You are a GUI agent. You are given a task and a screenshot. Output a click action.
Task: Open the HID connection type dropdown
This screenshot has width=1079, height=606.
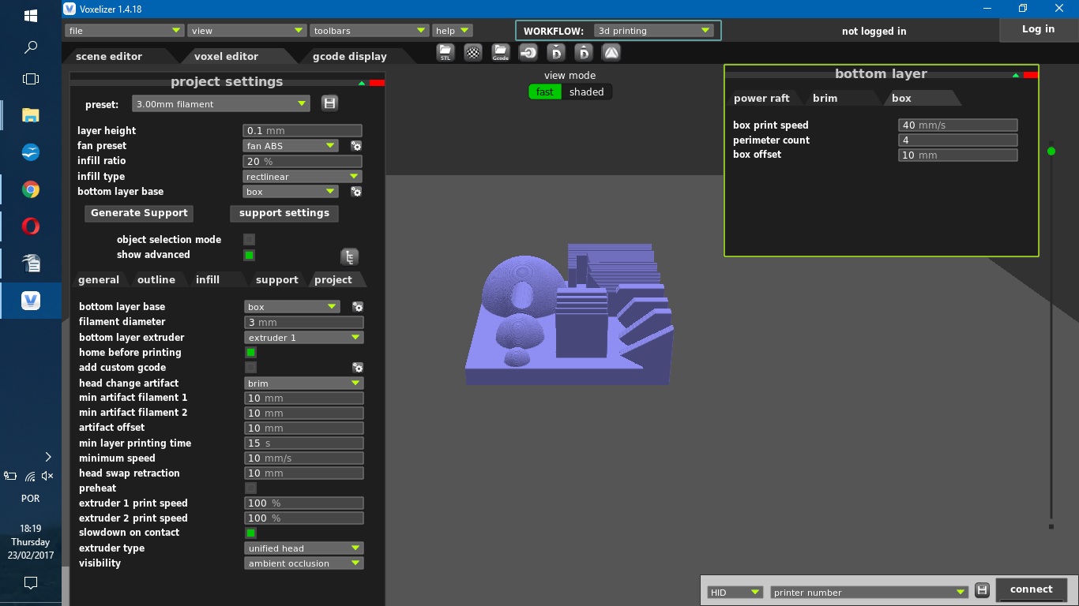(735, 592)
